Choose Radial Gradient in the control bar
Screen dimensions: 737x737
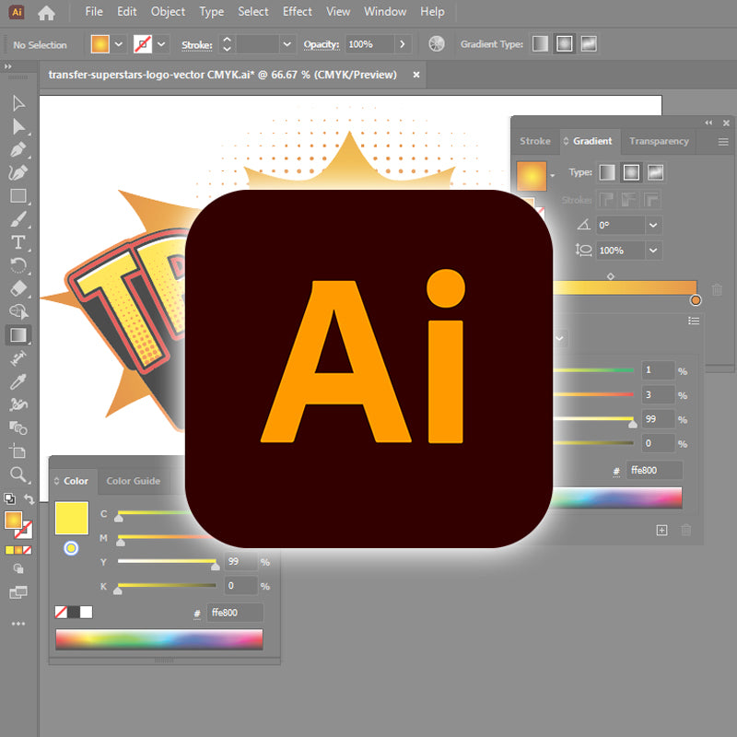564,44
